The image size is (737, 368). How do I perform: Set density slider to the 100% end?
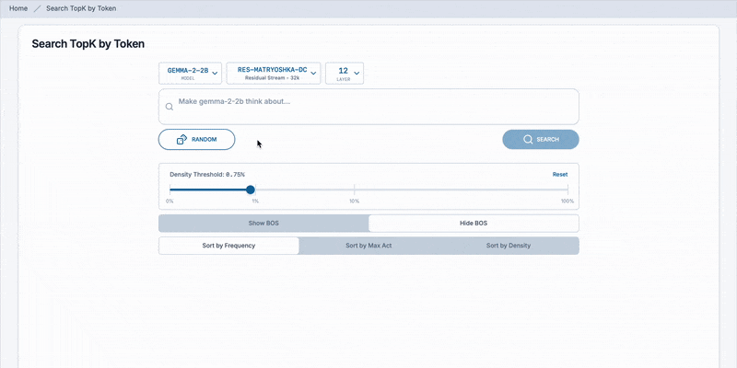click(567, 190)
